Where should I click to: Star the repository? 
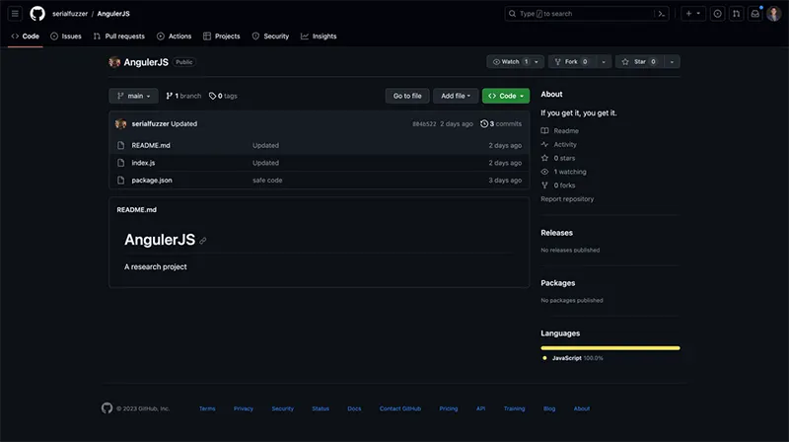[639, 62]
